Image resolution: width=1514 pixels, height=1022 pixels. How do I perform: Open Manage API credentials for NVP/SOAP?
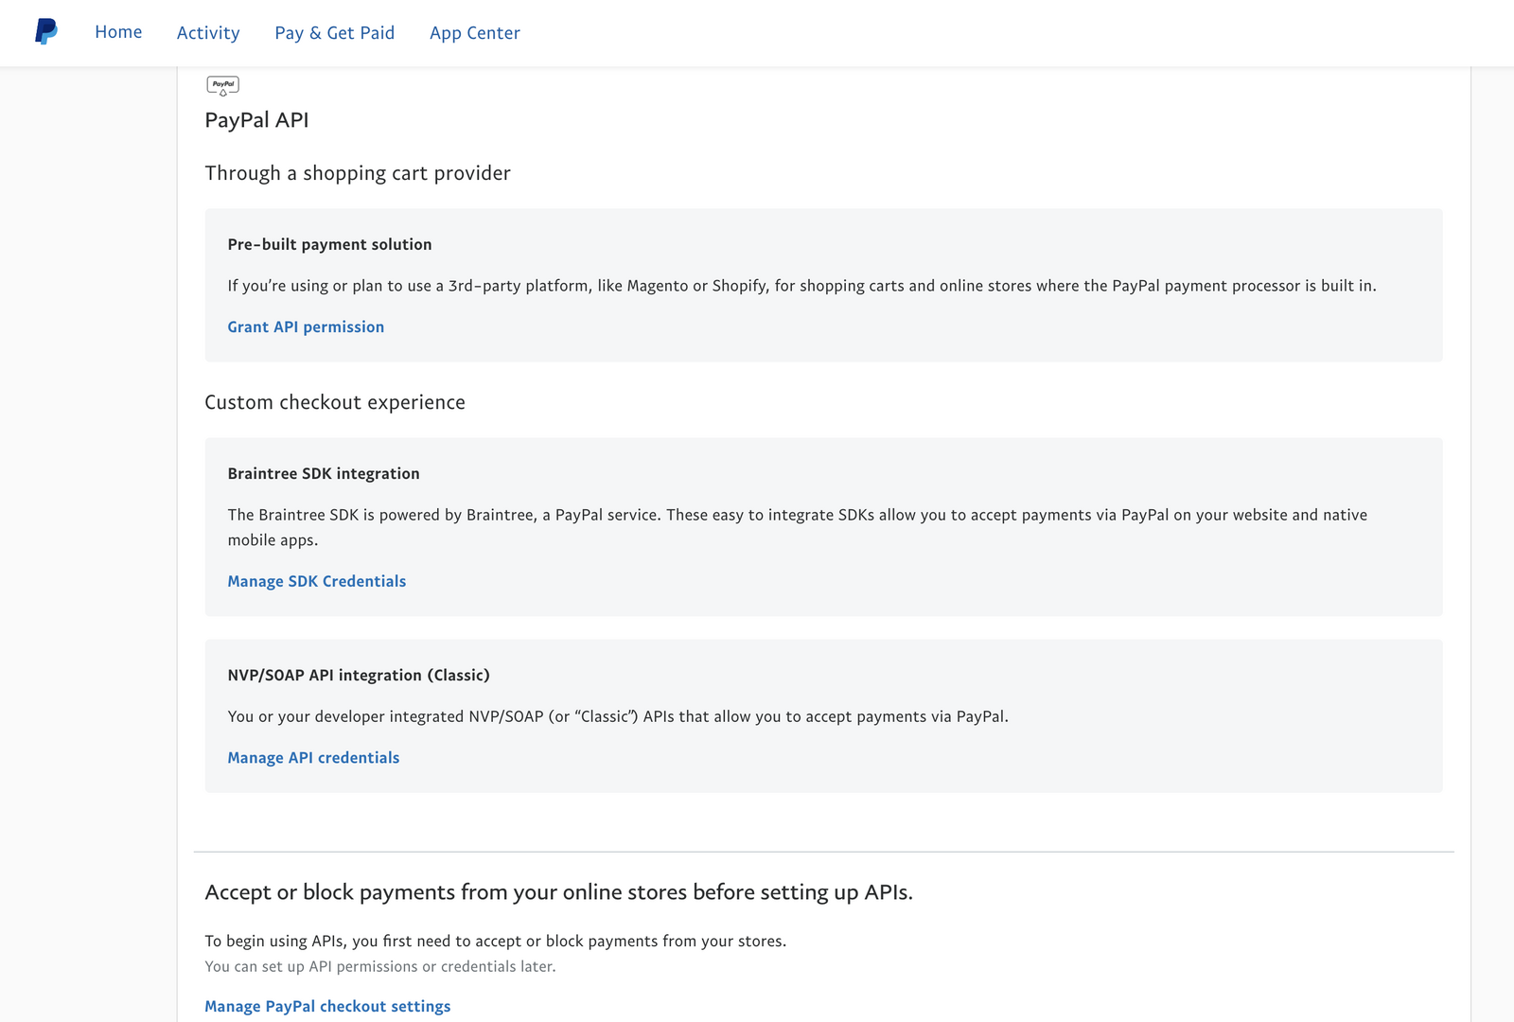tap(313, 757)
